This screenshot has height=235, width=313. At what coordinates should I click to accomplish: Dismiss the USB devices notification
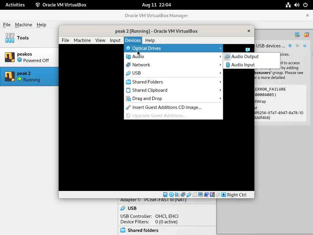(x=305, y=46)
